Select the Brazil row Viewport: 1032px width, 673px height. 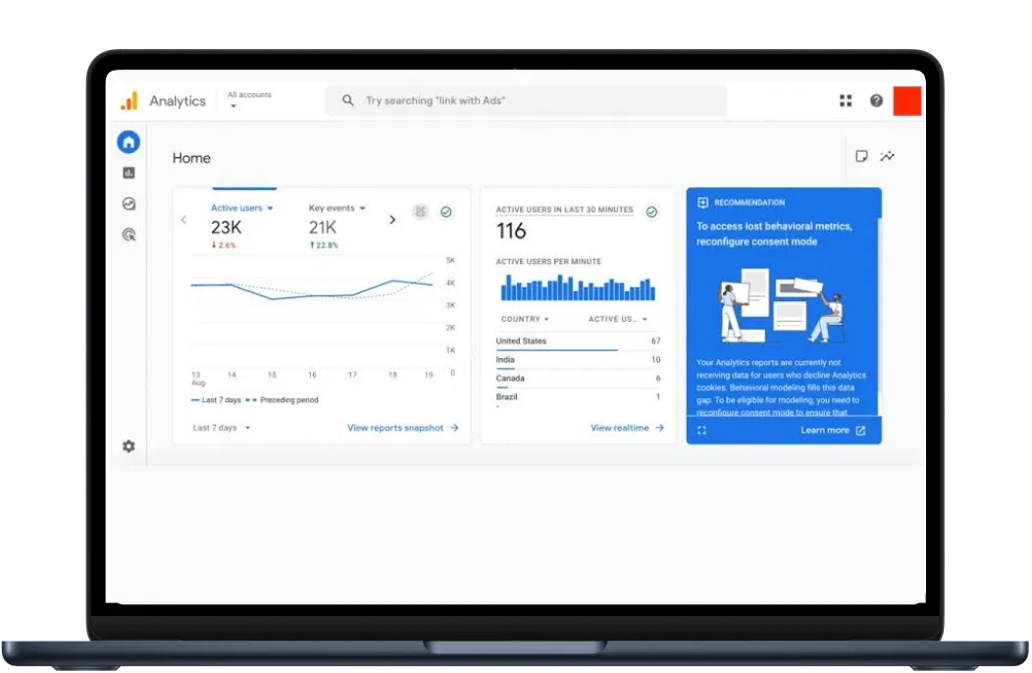click(578, 397)
